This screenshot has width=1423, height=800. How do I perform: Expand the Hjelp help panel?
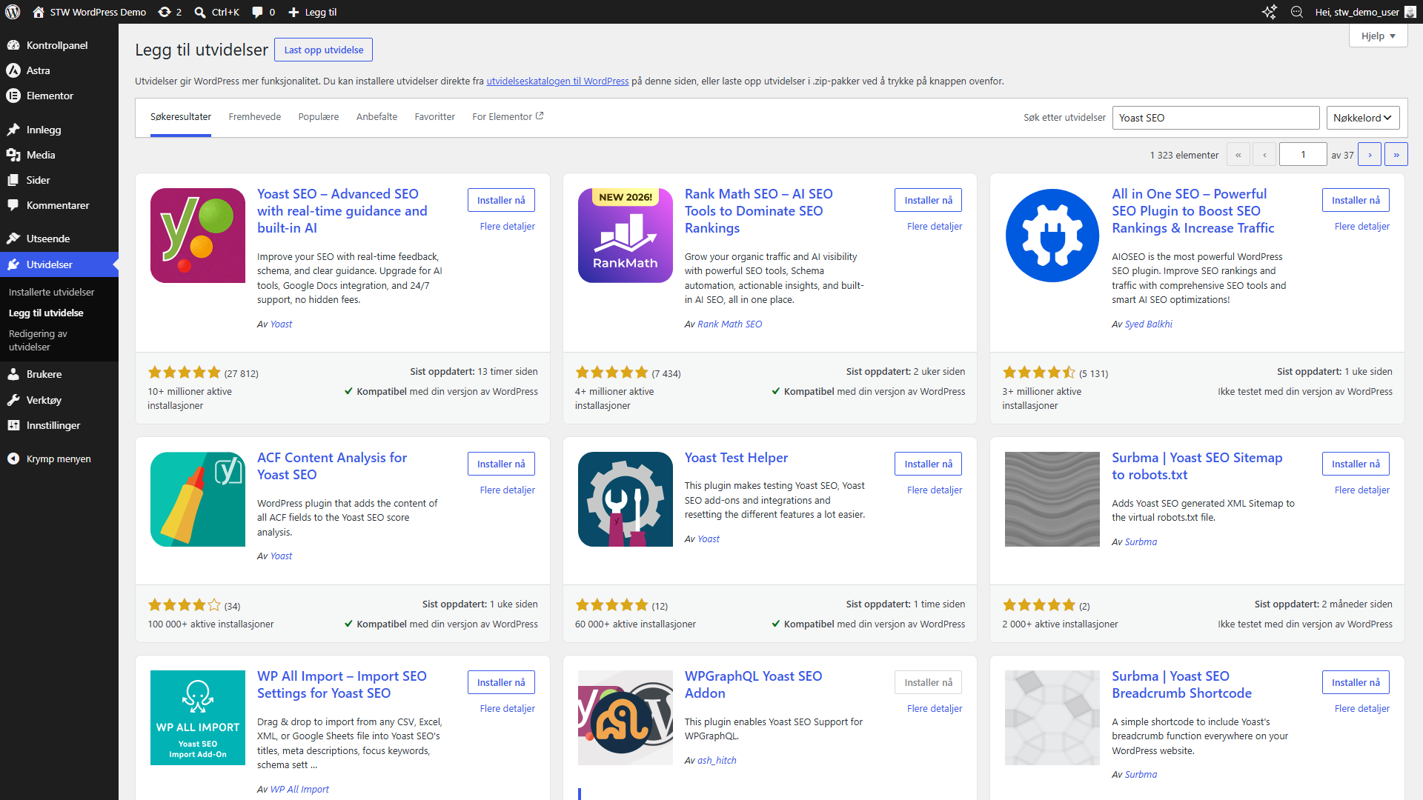tap(1379, 36)
